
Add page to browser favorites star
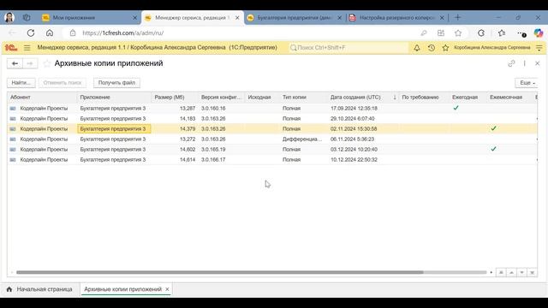coord(458,33)
